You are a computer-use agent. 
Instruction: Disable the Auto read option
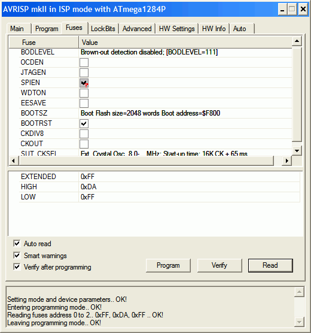[17, 243]
